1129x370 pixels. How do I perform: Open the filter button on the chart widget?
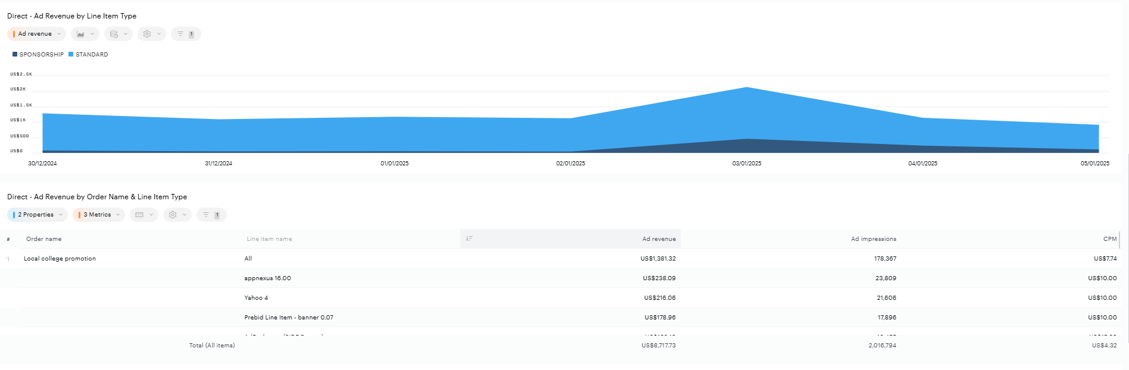click(185, 34)
